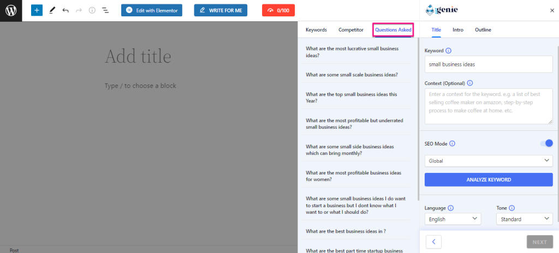Switch to the Outline tab
This screenshot has width=559, height=253.
coord(483,30)
